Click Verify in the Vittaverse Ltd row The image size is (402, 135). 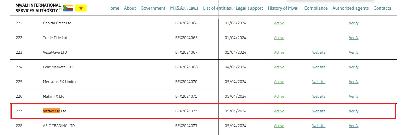click(353, 111)
